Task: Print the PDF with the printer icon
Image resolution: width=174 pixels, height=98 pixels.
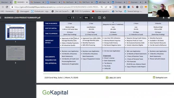Action: (x=169, y=18)
